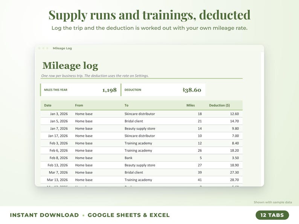Select the deduction amount 18.90
Image resolution: width=299 pixels, height=224 pixels.
coord(234,165)
